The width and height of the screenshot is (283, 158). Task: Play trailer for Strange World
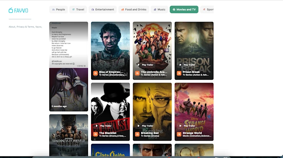187,126
